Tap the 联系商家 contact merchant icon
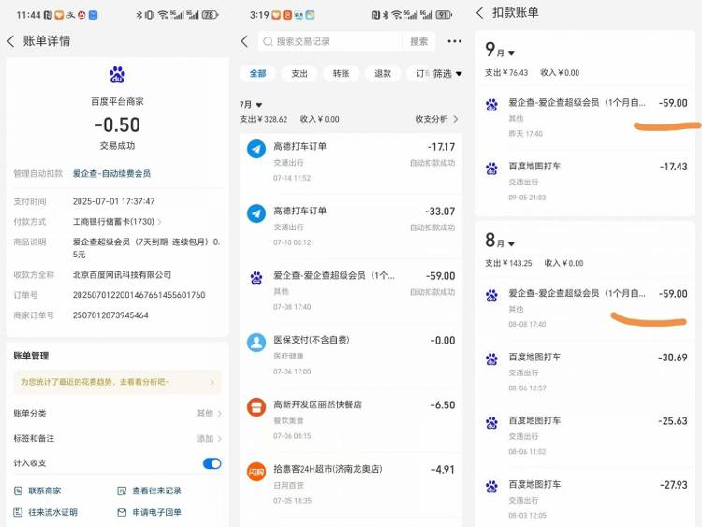702x527 pixels. (19, 490)
